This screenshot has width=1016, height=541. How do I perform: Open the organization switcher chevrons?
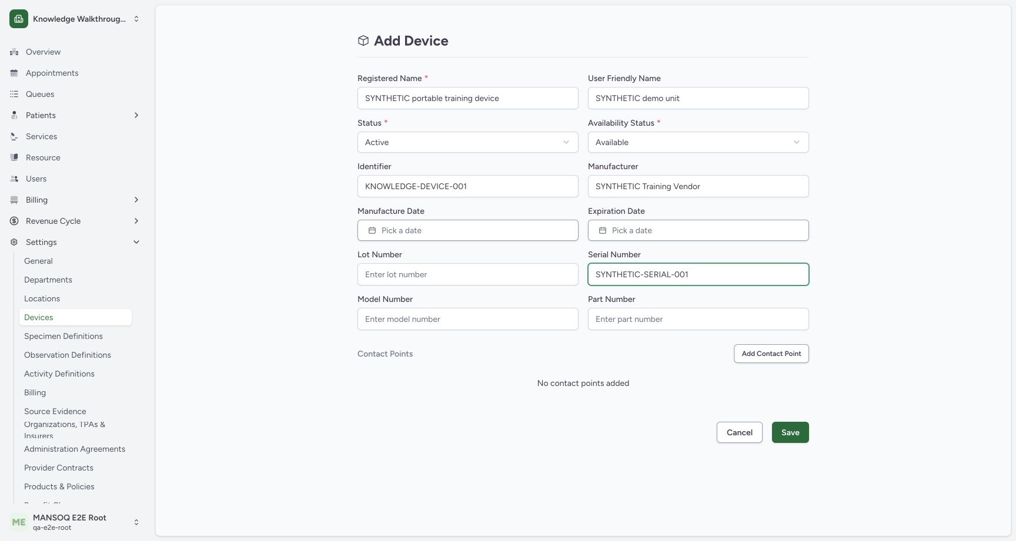(136, 19)
